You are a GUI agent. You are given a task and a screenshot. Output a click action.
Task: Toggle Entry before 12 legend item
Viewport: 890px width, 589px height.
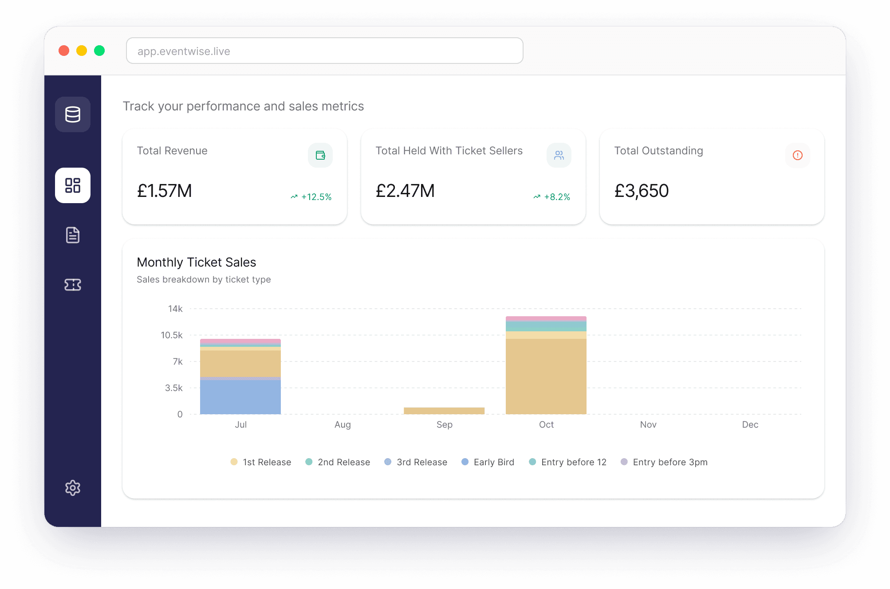[x=568, y=462]
